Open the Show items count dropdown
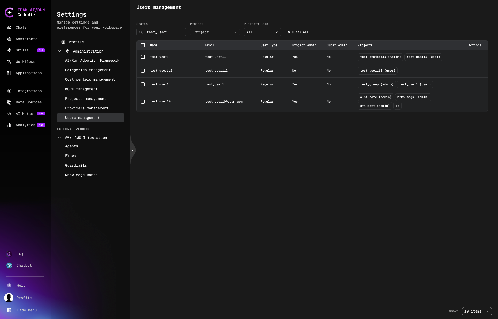Screen dimensions: 498x319 click(x=477, y=311)
